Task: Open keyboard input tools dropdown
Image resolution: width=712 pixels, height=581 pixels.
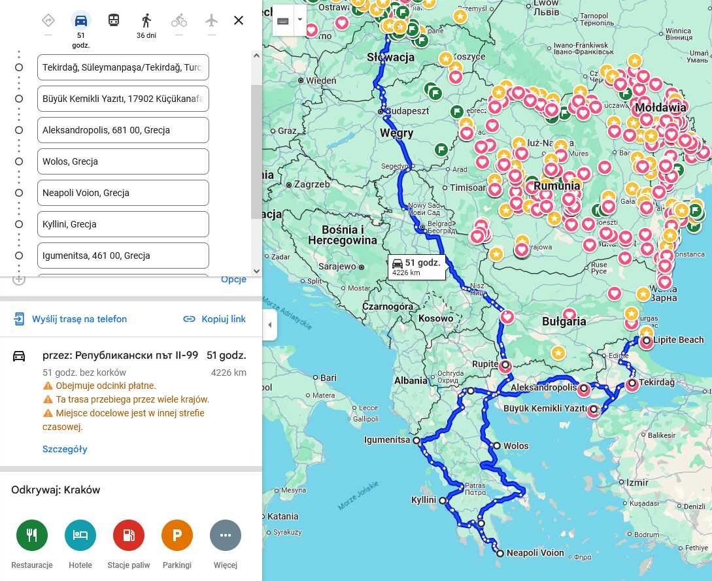Action: pyautogui.click(x=300, y=20)
